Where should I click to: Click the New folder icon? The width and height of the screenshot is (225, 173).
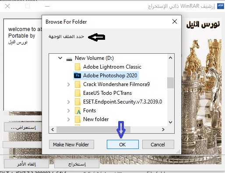(x=77, y=119)
